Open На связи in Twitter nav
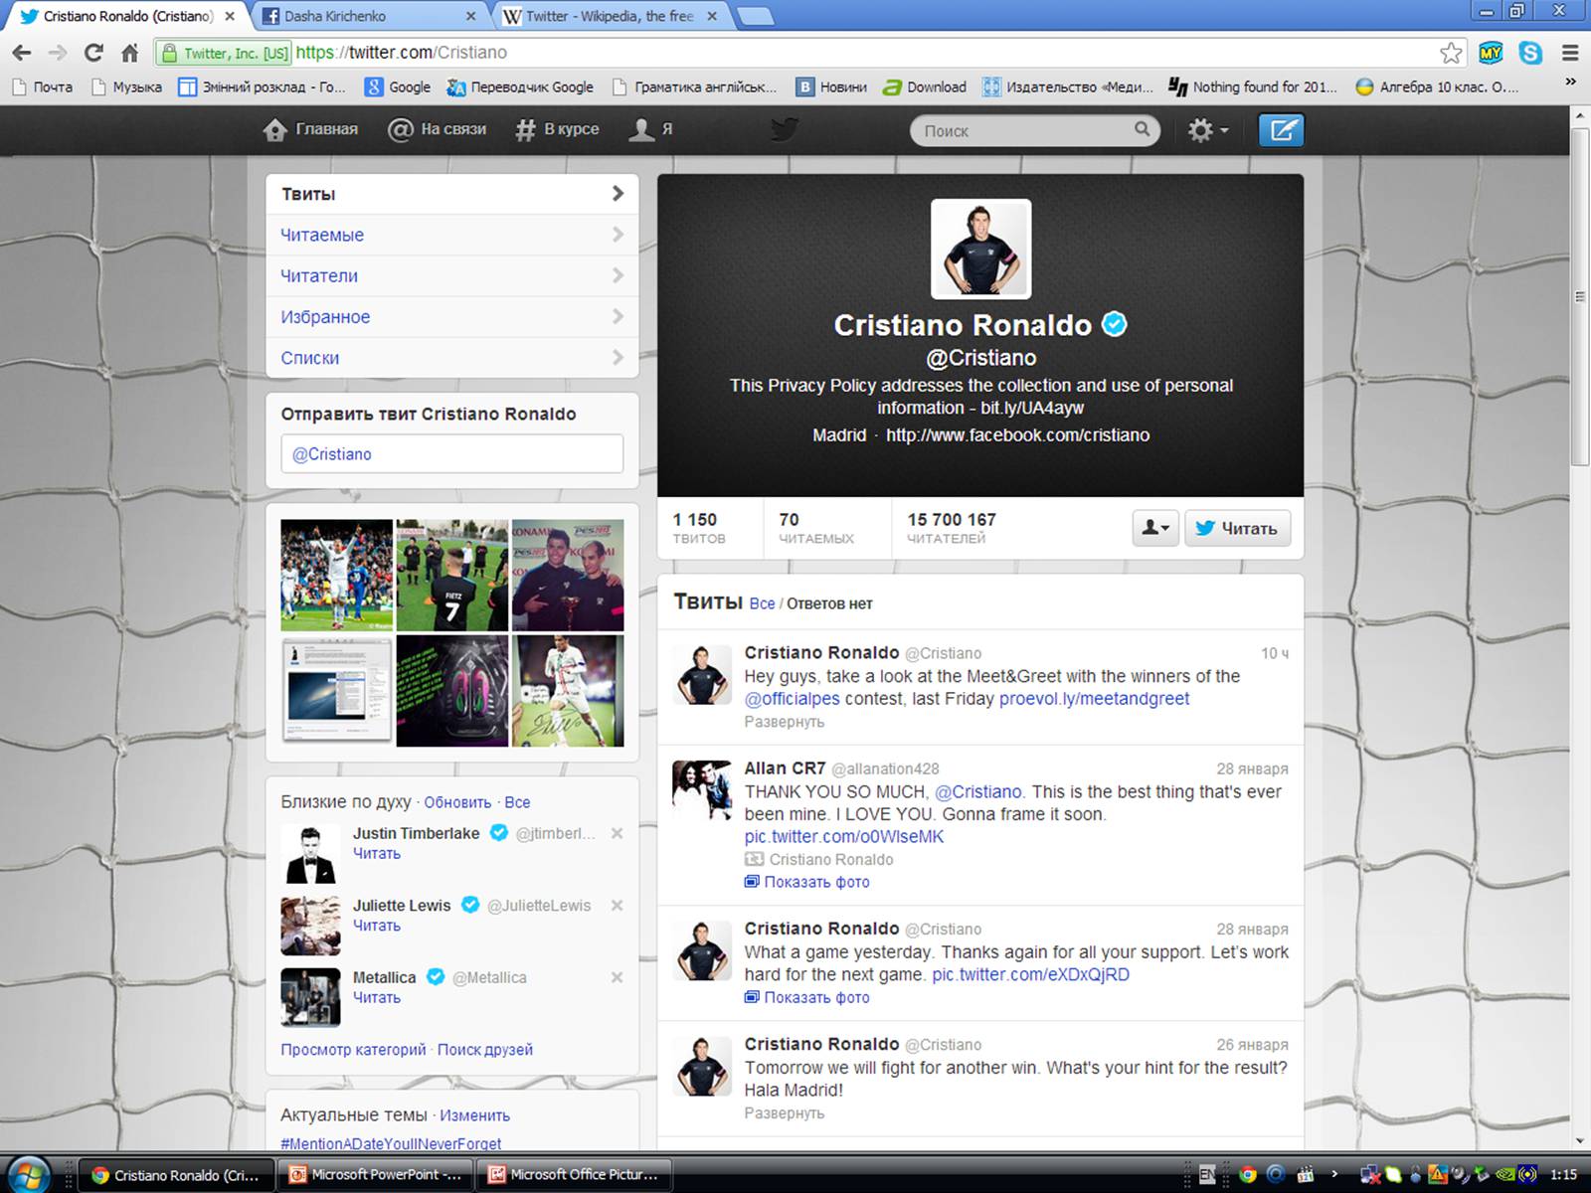Viewport: 1591px width, 1193px height. [x=438, y=129]
